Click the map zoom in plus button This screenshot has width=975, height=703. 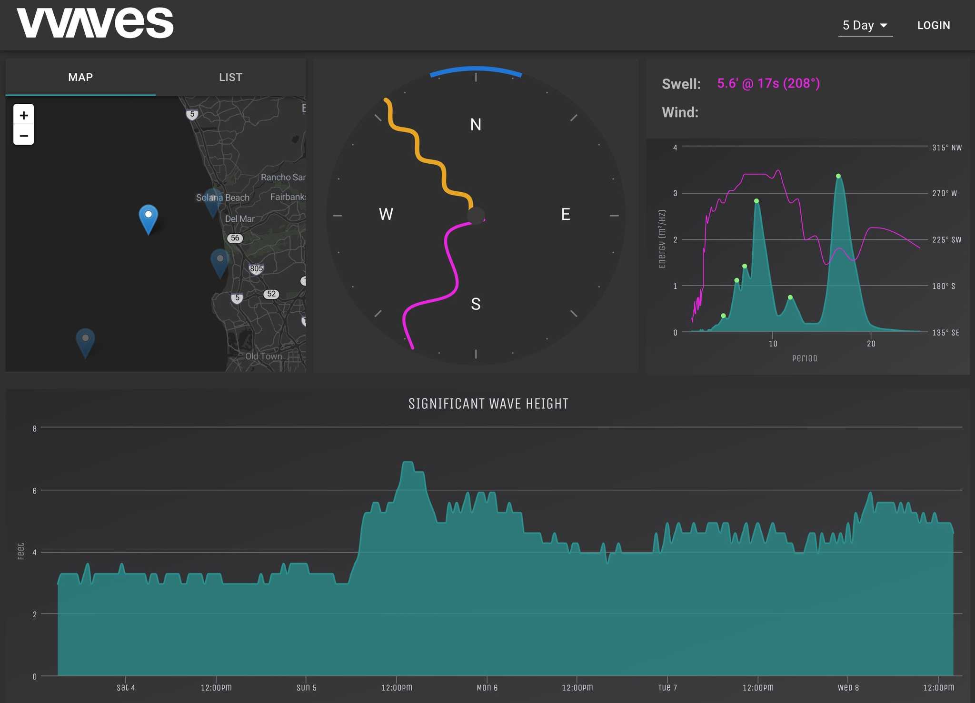[23, 114]
